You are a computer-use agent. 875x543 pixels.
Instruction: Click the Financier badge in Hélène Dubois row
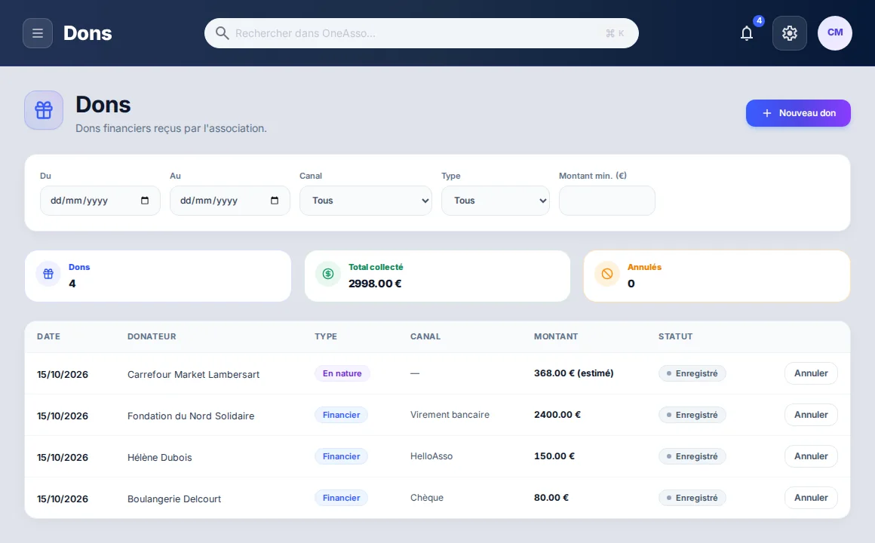(341, 456)
